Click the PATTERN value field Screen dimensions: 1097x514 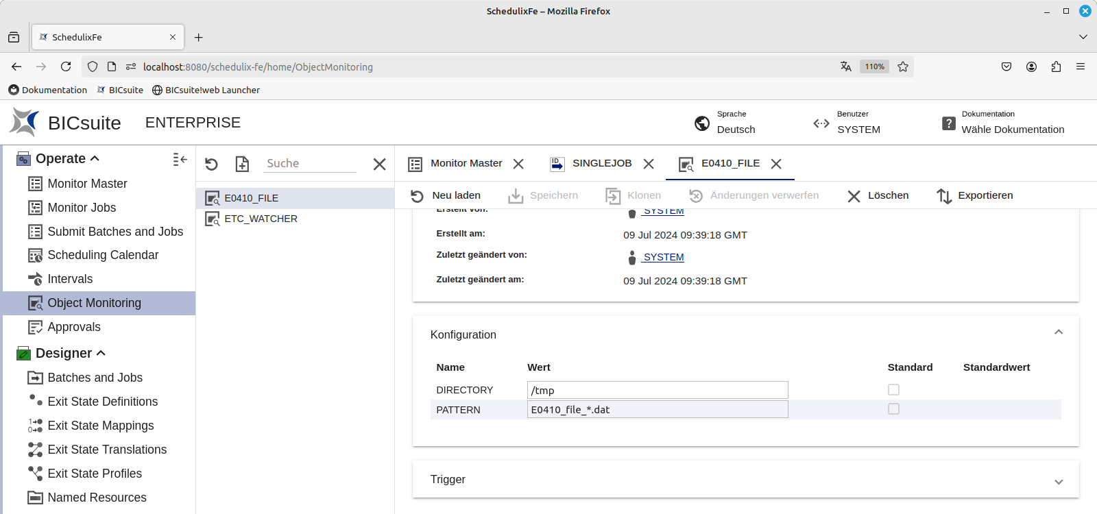(x=658, y=409)
